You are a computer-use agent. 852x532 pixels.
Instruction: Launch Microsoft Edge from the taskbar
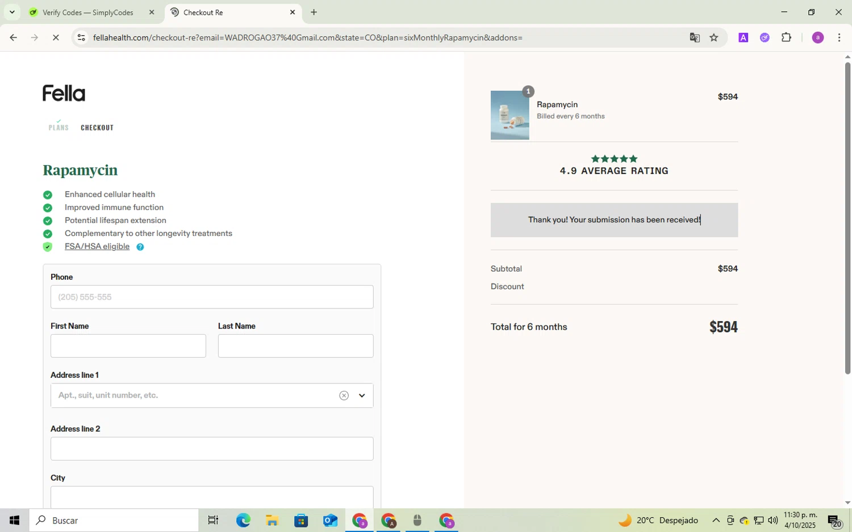point(243,520)
